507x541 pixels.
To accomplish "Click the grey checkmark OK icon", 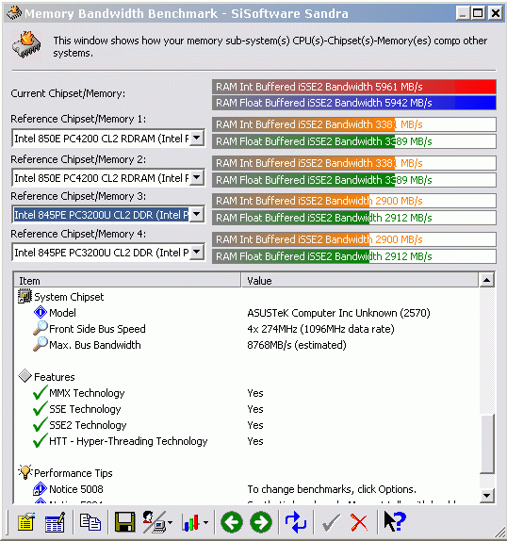I will 331,522.
